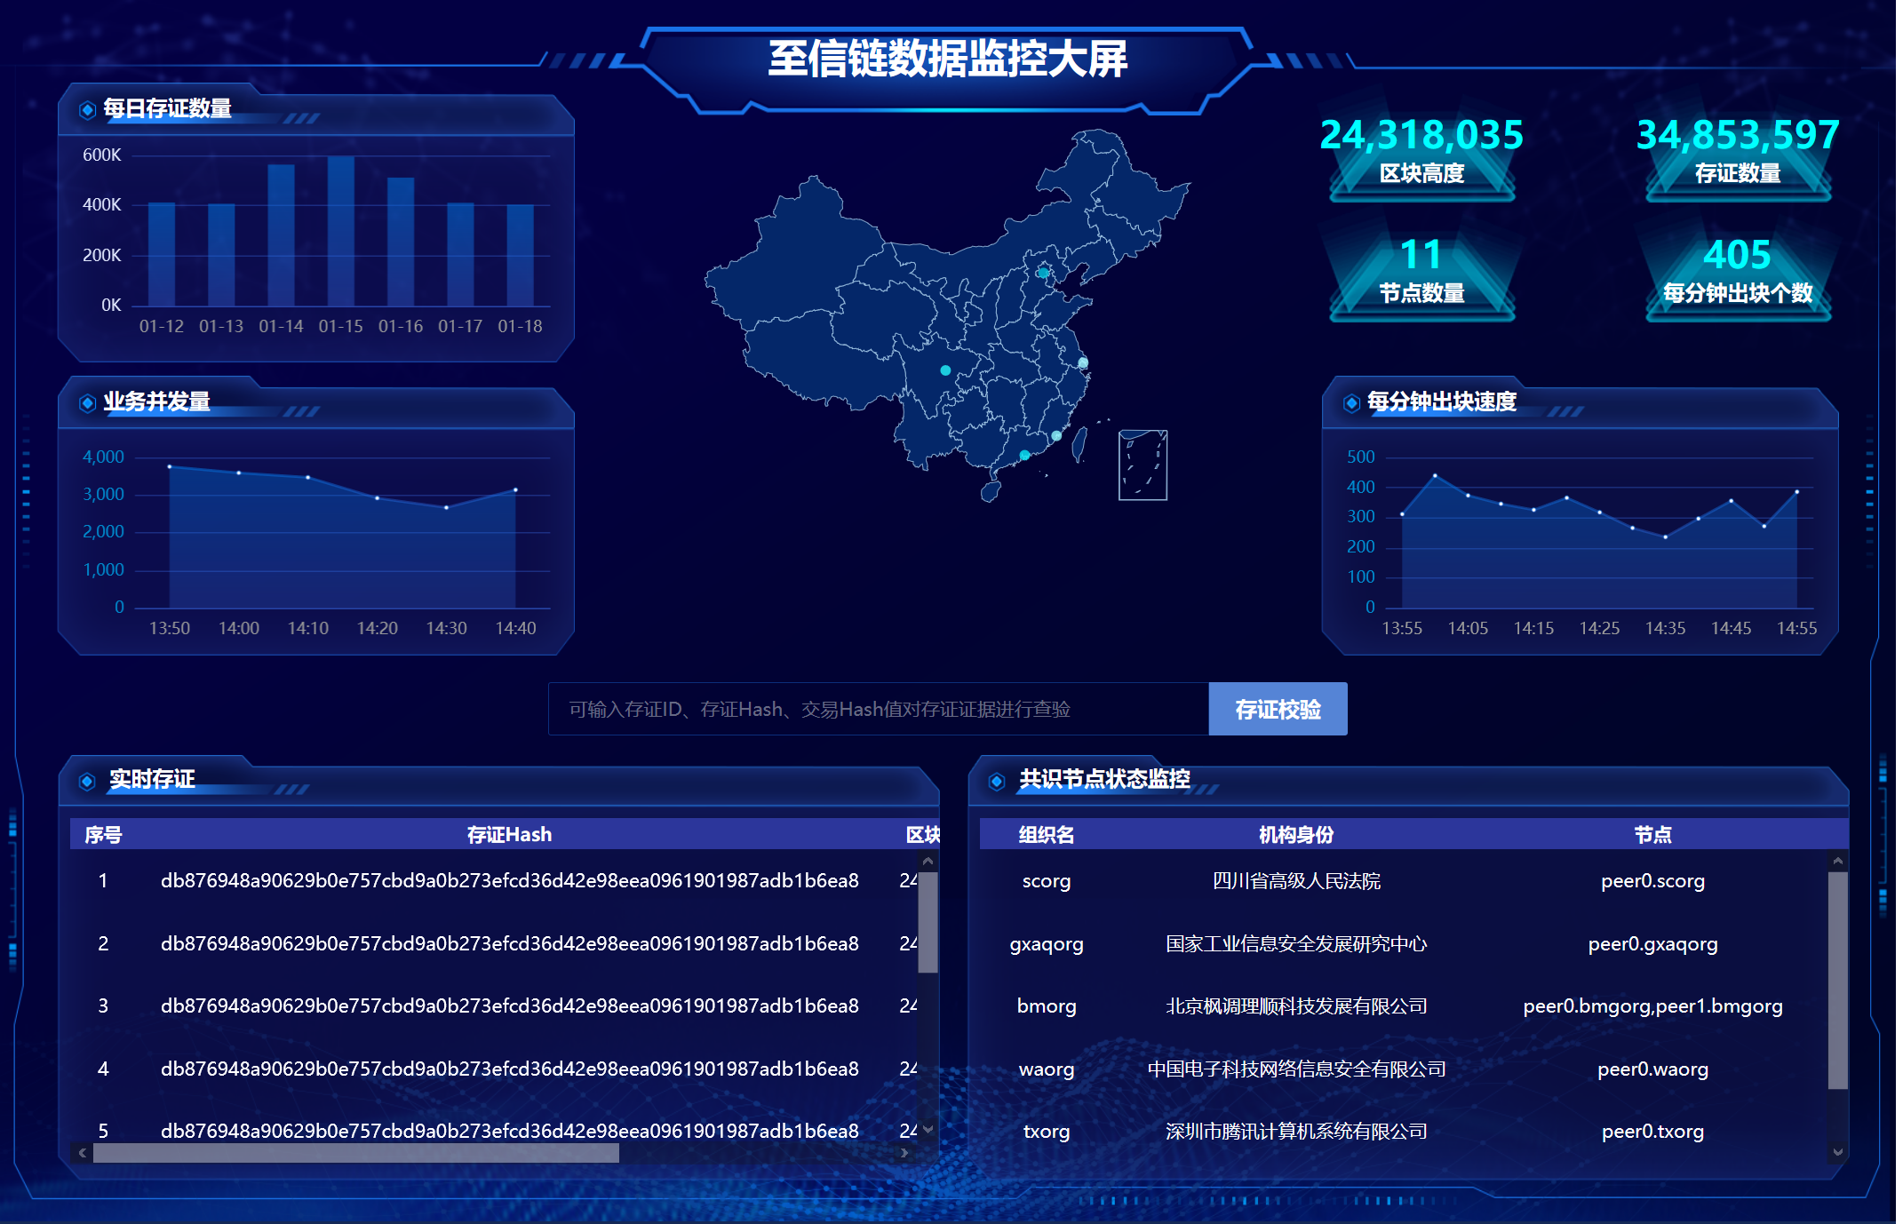
Task: Click the diamond icon beside 共识节点状态监控 panel title
Action: pos(997,782)
